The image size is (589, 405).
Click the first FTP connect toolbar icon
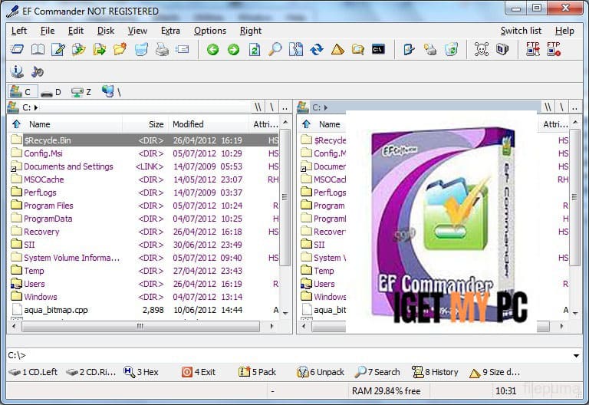point(533,49)
